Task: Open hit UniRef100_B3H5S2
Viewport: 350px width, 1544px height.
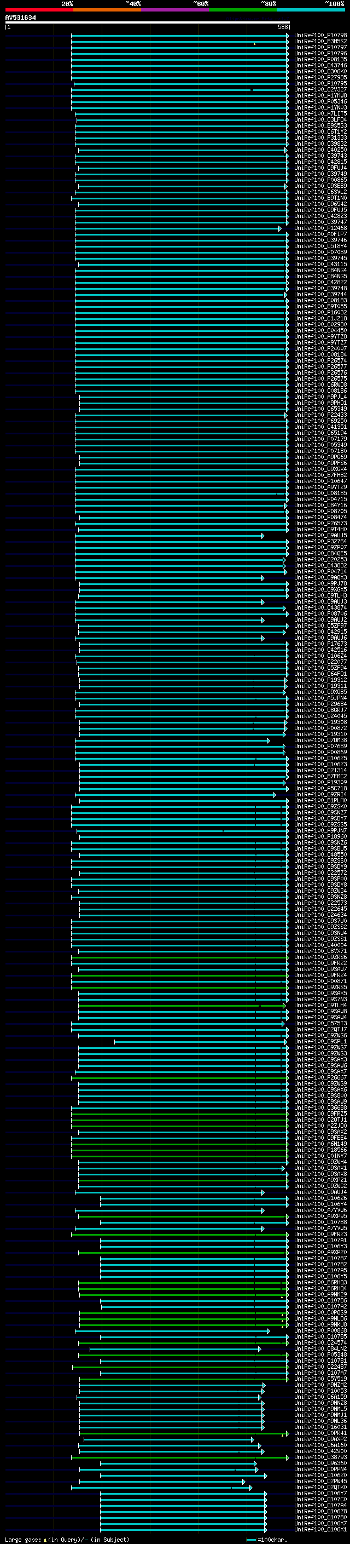Action: tap(320, 42)
